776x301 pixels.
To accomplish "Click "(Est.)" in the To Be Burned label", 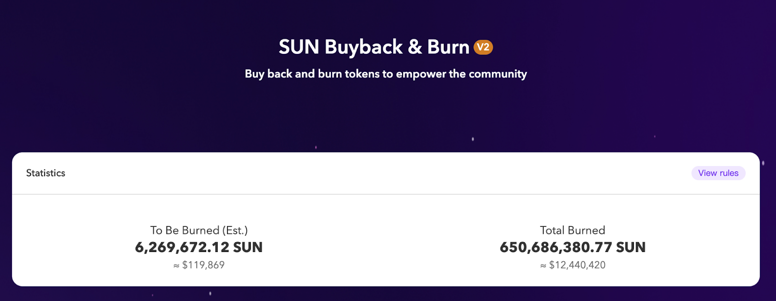I will click(x=235, y=230).
